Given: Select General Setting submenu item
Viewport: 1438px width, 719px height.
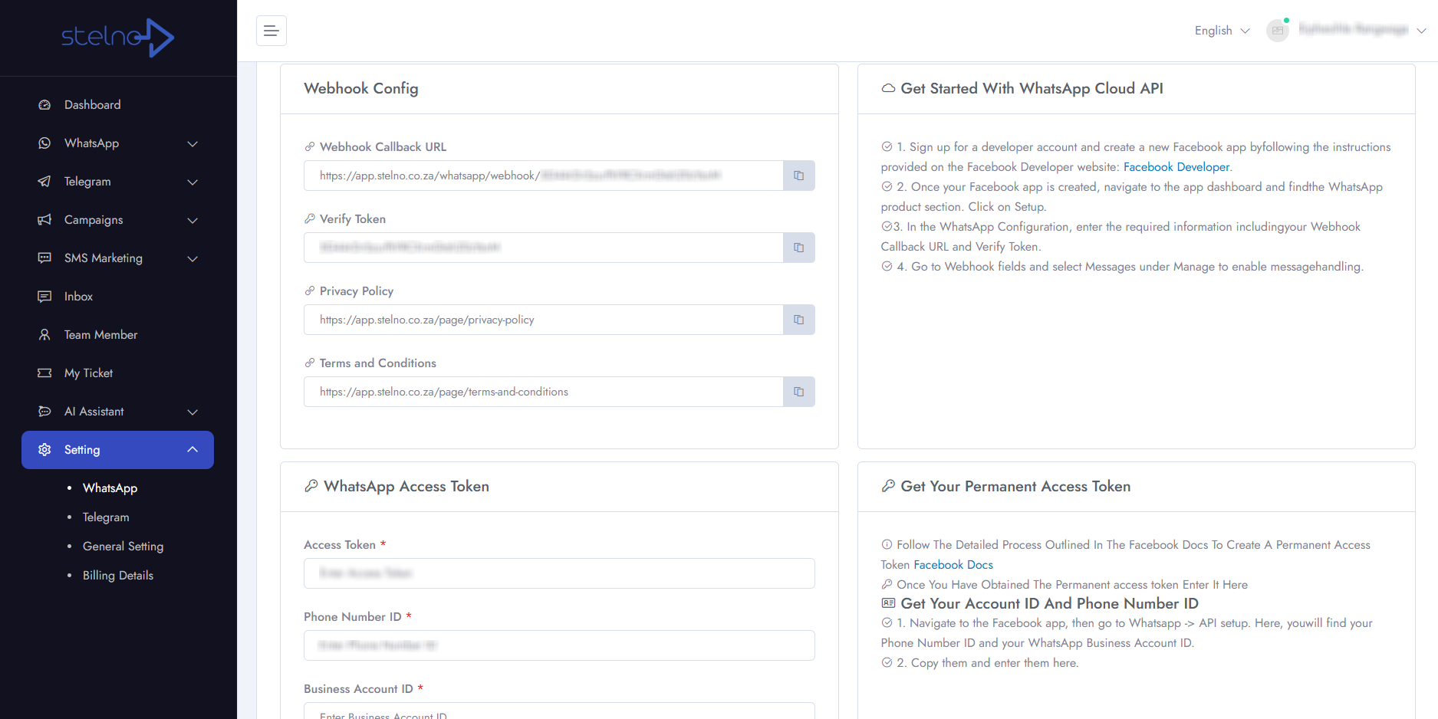Looking at the screenshot, I should coord(123,547).
